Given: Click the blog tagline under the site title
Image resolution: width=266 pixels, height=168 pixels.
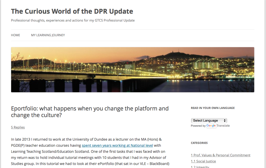Looking at the screenshot, I should pos(72,20).
